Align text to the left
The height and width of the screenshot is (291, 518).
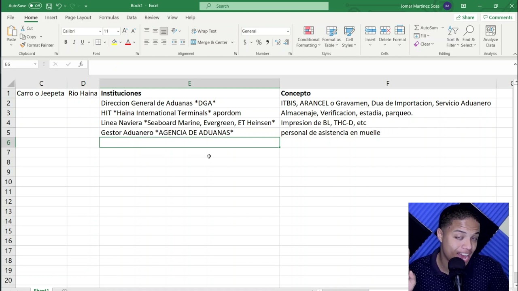(x=146, y=42)
